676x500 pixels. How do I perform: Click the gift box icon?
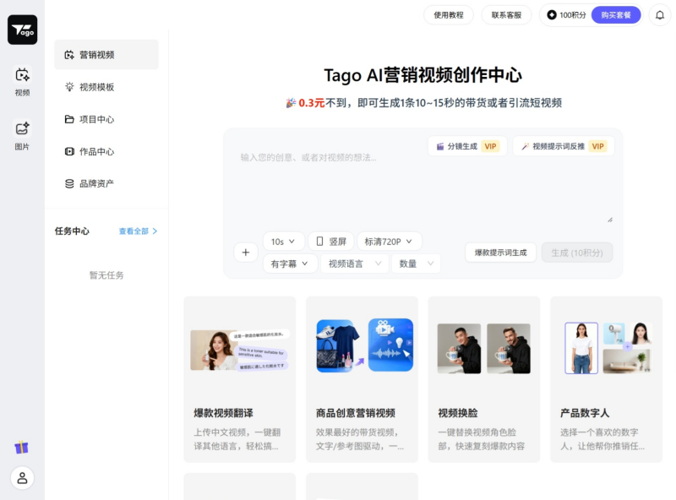pos(22,447)
